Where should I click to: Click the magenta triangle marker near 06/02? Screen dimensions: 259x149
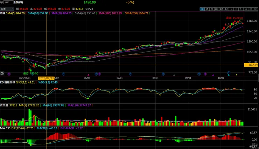point(88,75)
